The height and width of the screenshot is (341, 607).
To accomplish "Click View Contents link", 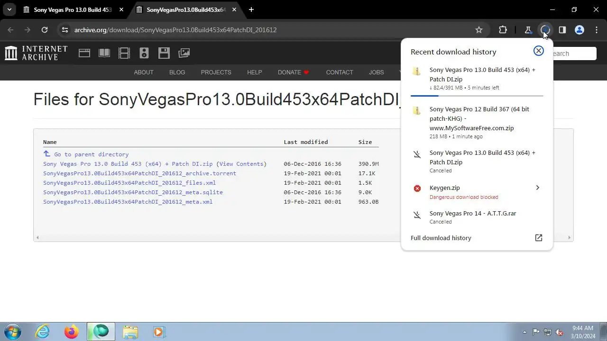I will [x=241, y=164].
